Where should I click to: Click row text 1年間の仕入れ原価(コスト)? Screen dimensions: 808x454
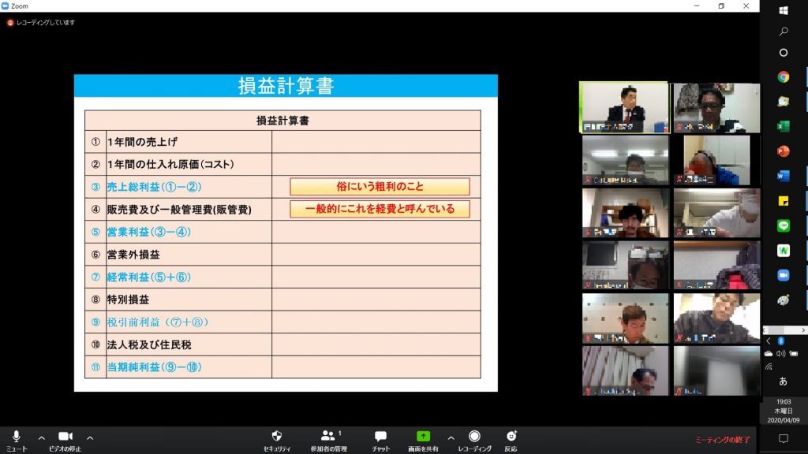pos(170,164)
